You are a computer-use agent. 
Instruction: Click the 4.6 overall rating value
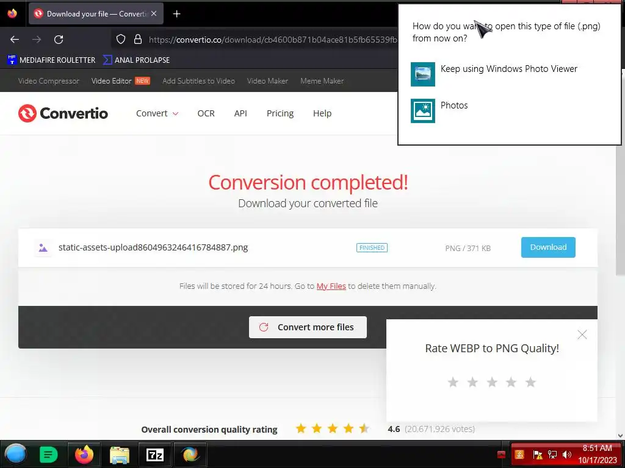[394, 429]
